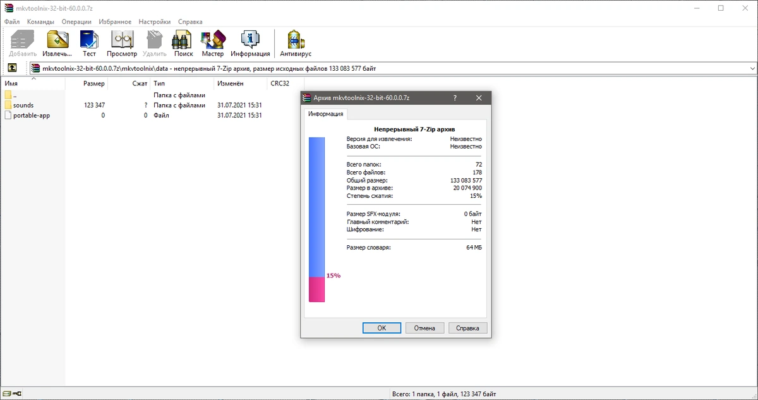Sort file list by Тип column
This screenshot has width=758, height=400.
pyautogui.click(x=182, y=83)
